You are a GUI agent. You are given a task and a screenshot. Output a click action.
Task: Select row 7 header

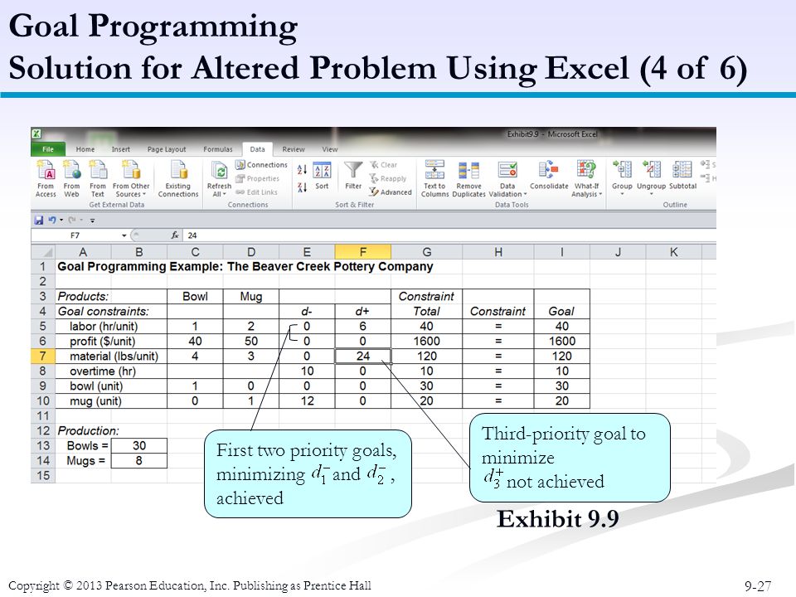click(42, 356)
